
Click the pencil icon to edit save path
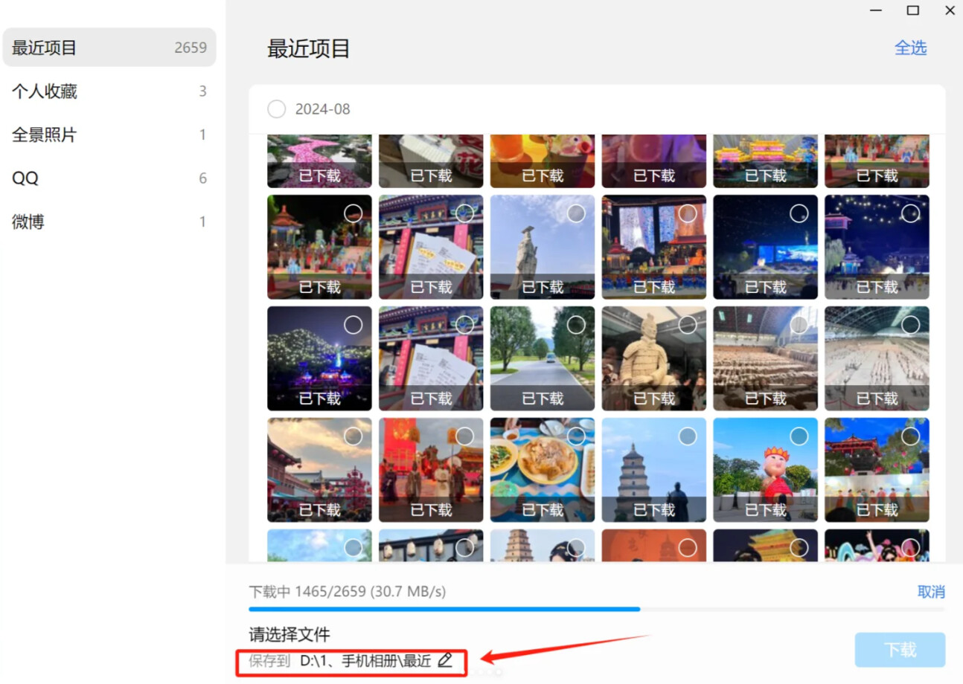tap(445, 659)
